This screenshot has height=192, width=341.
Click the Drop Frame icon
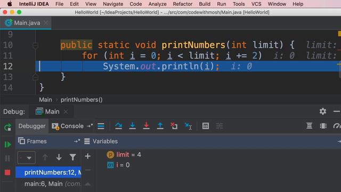174,126
